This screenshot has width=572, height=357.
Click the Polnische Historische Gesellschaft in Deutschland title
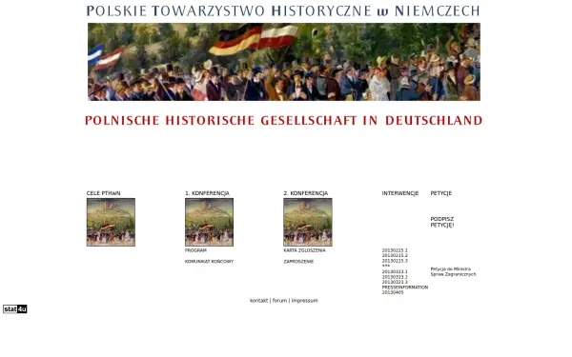[284, 121]
